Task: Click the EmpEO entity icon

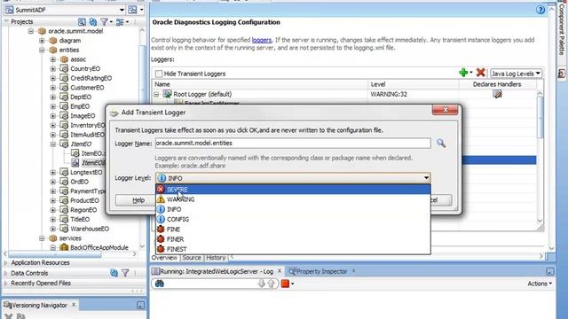Action: [x=64, y=106]
